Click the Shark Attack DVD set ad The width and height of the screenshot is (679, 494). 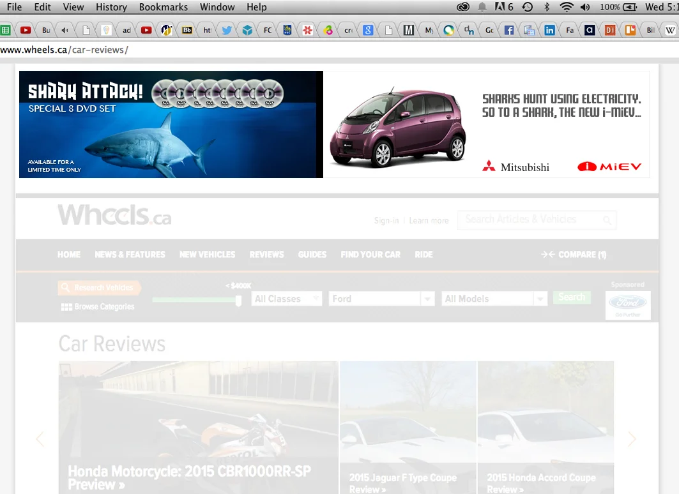171,124
